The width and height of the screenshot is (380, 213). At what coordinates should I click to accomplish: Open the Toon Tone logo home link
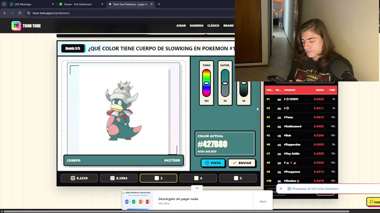coord(26,26)
